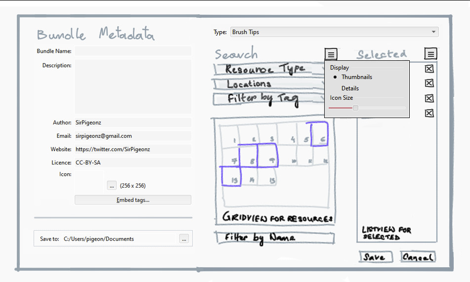
Task: Click the third X remove icon in Selected list
Action: coord(429,98)
